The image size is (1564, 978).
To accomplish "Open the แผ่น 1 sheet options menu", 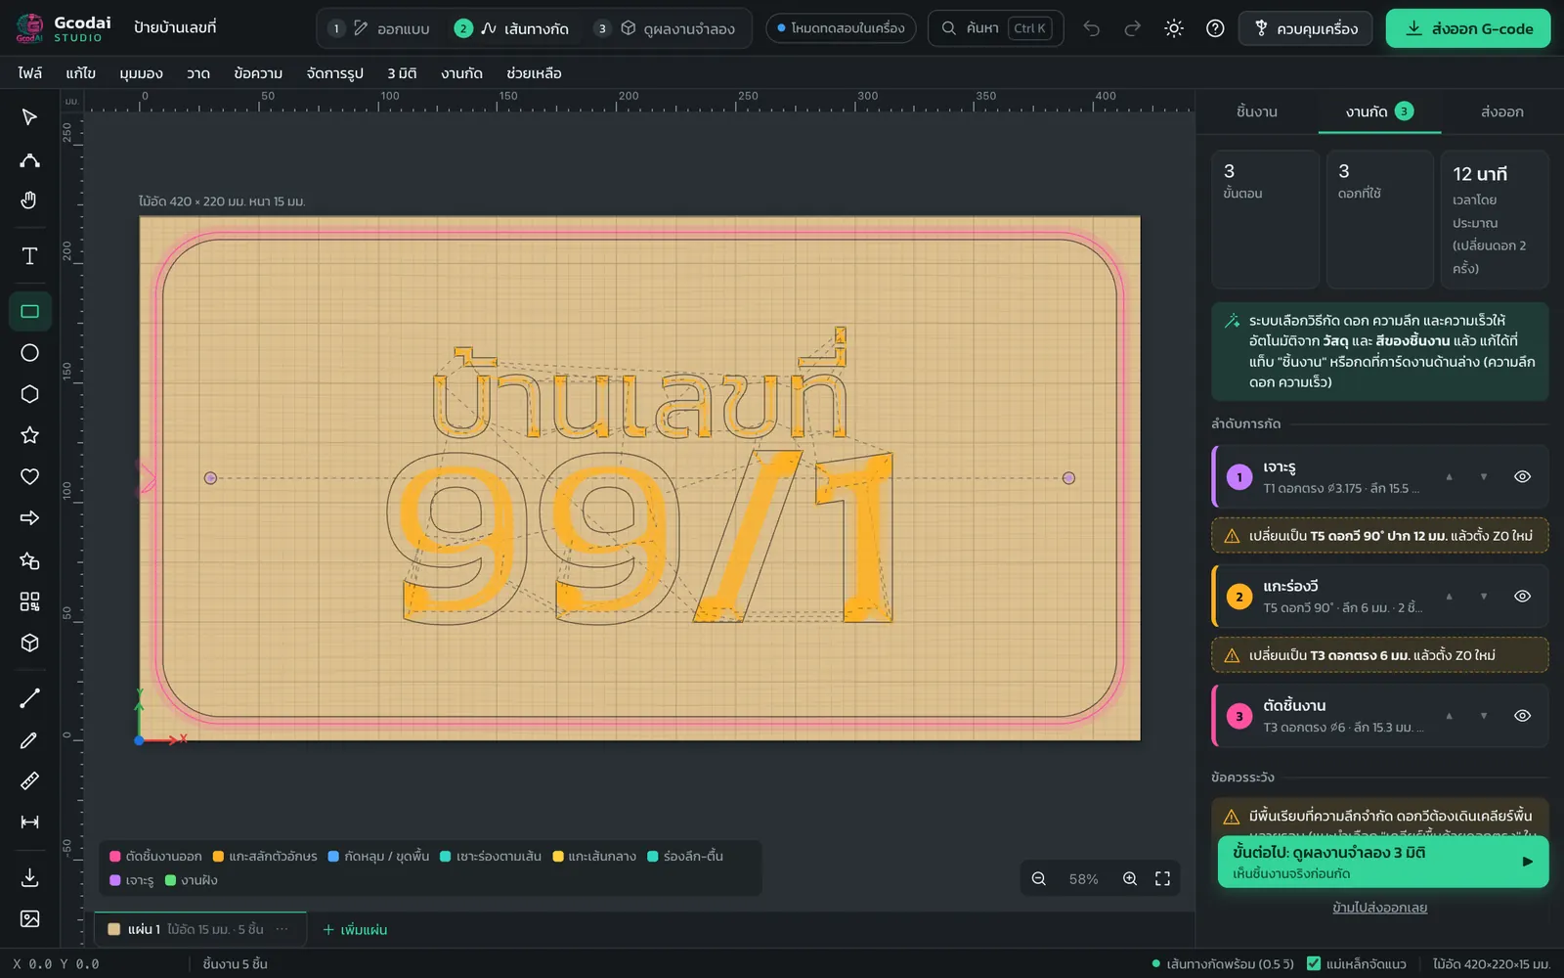I will point(282,929).
